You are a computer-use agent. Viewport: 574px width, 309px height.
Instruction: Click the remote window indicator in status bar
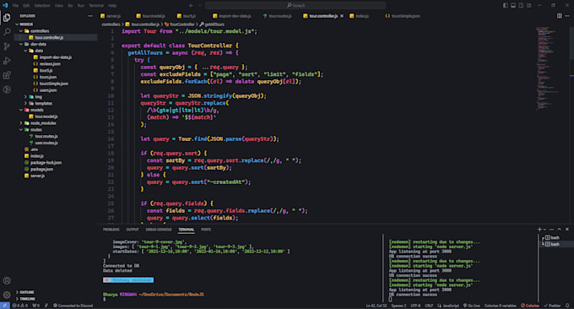pos(5,306)
